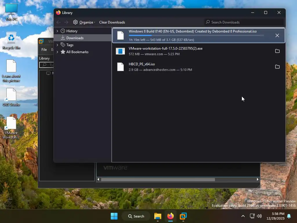The height and width of the screenshot is (223, 297).
Task: Select Tags in the Library sidebar
Action: [70, 45]
